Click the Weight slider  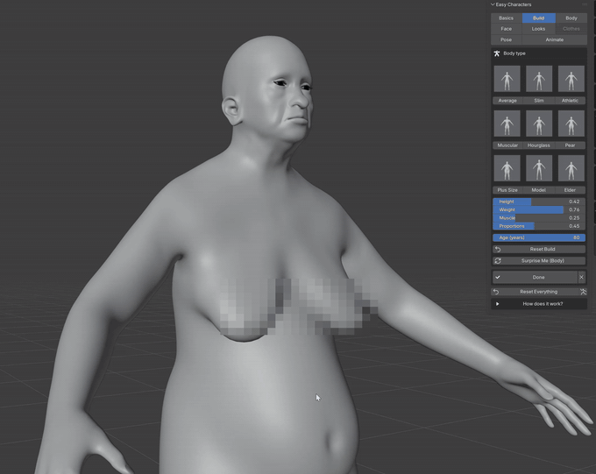[539, 209]
